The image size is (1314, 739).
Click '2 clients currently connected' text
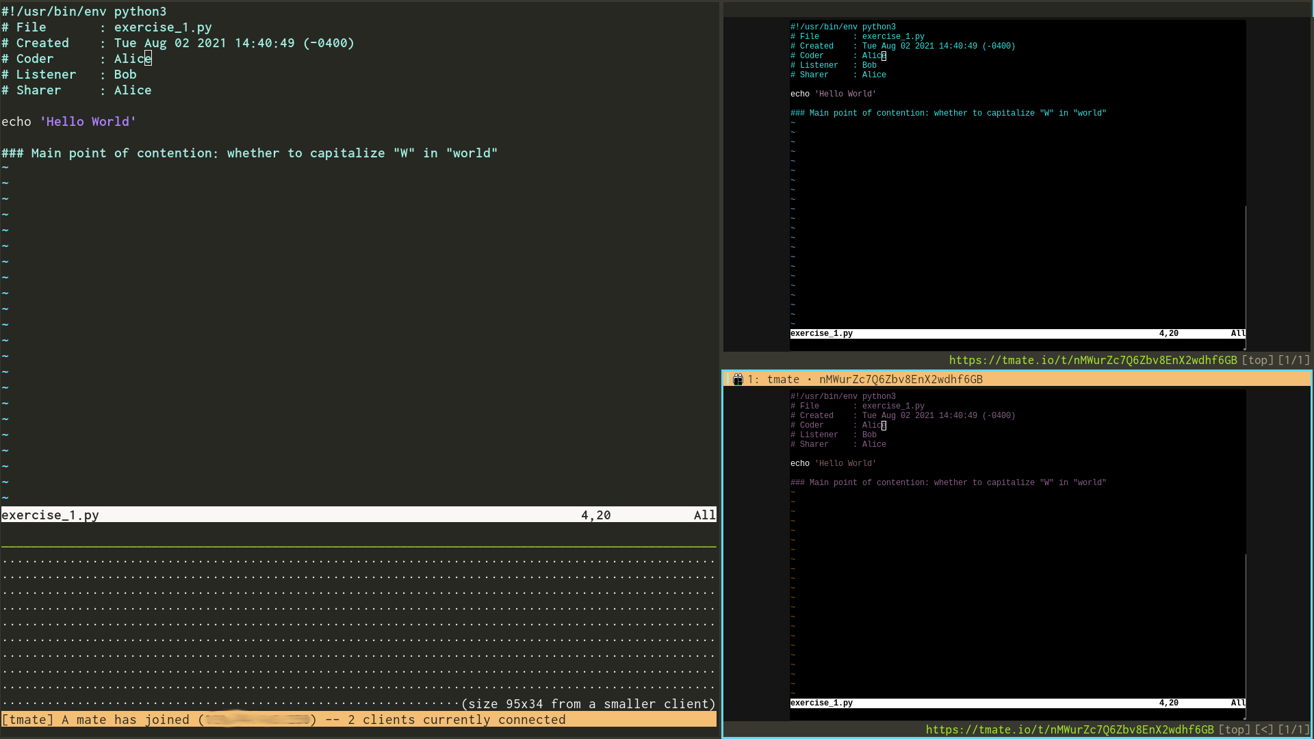456,720
